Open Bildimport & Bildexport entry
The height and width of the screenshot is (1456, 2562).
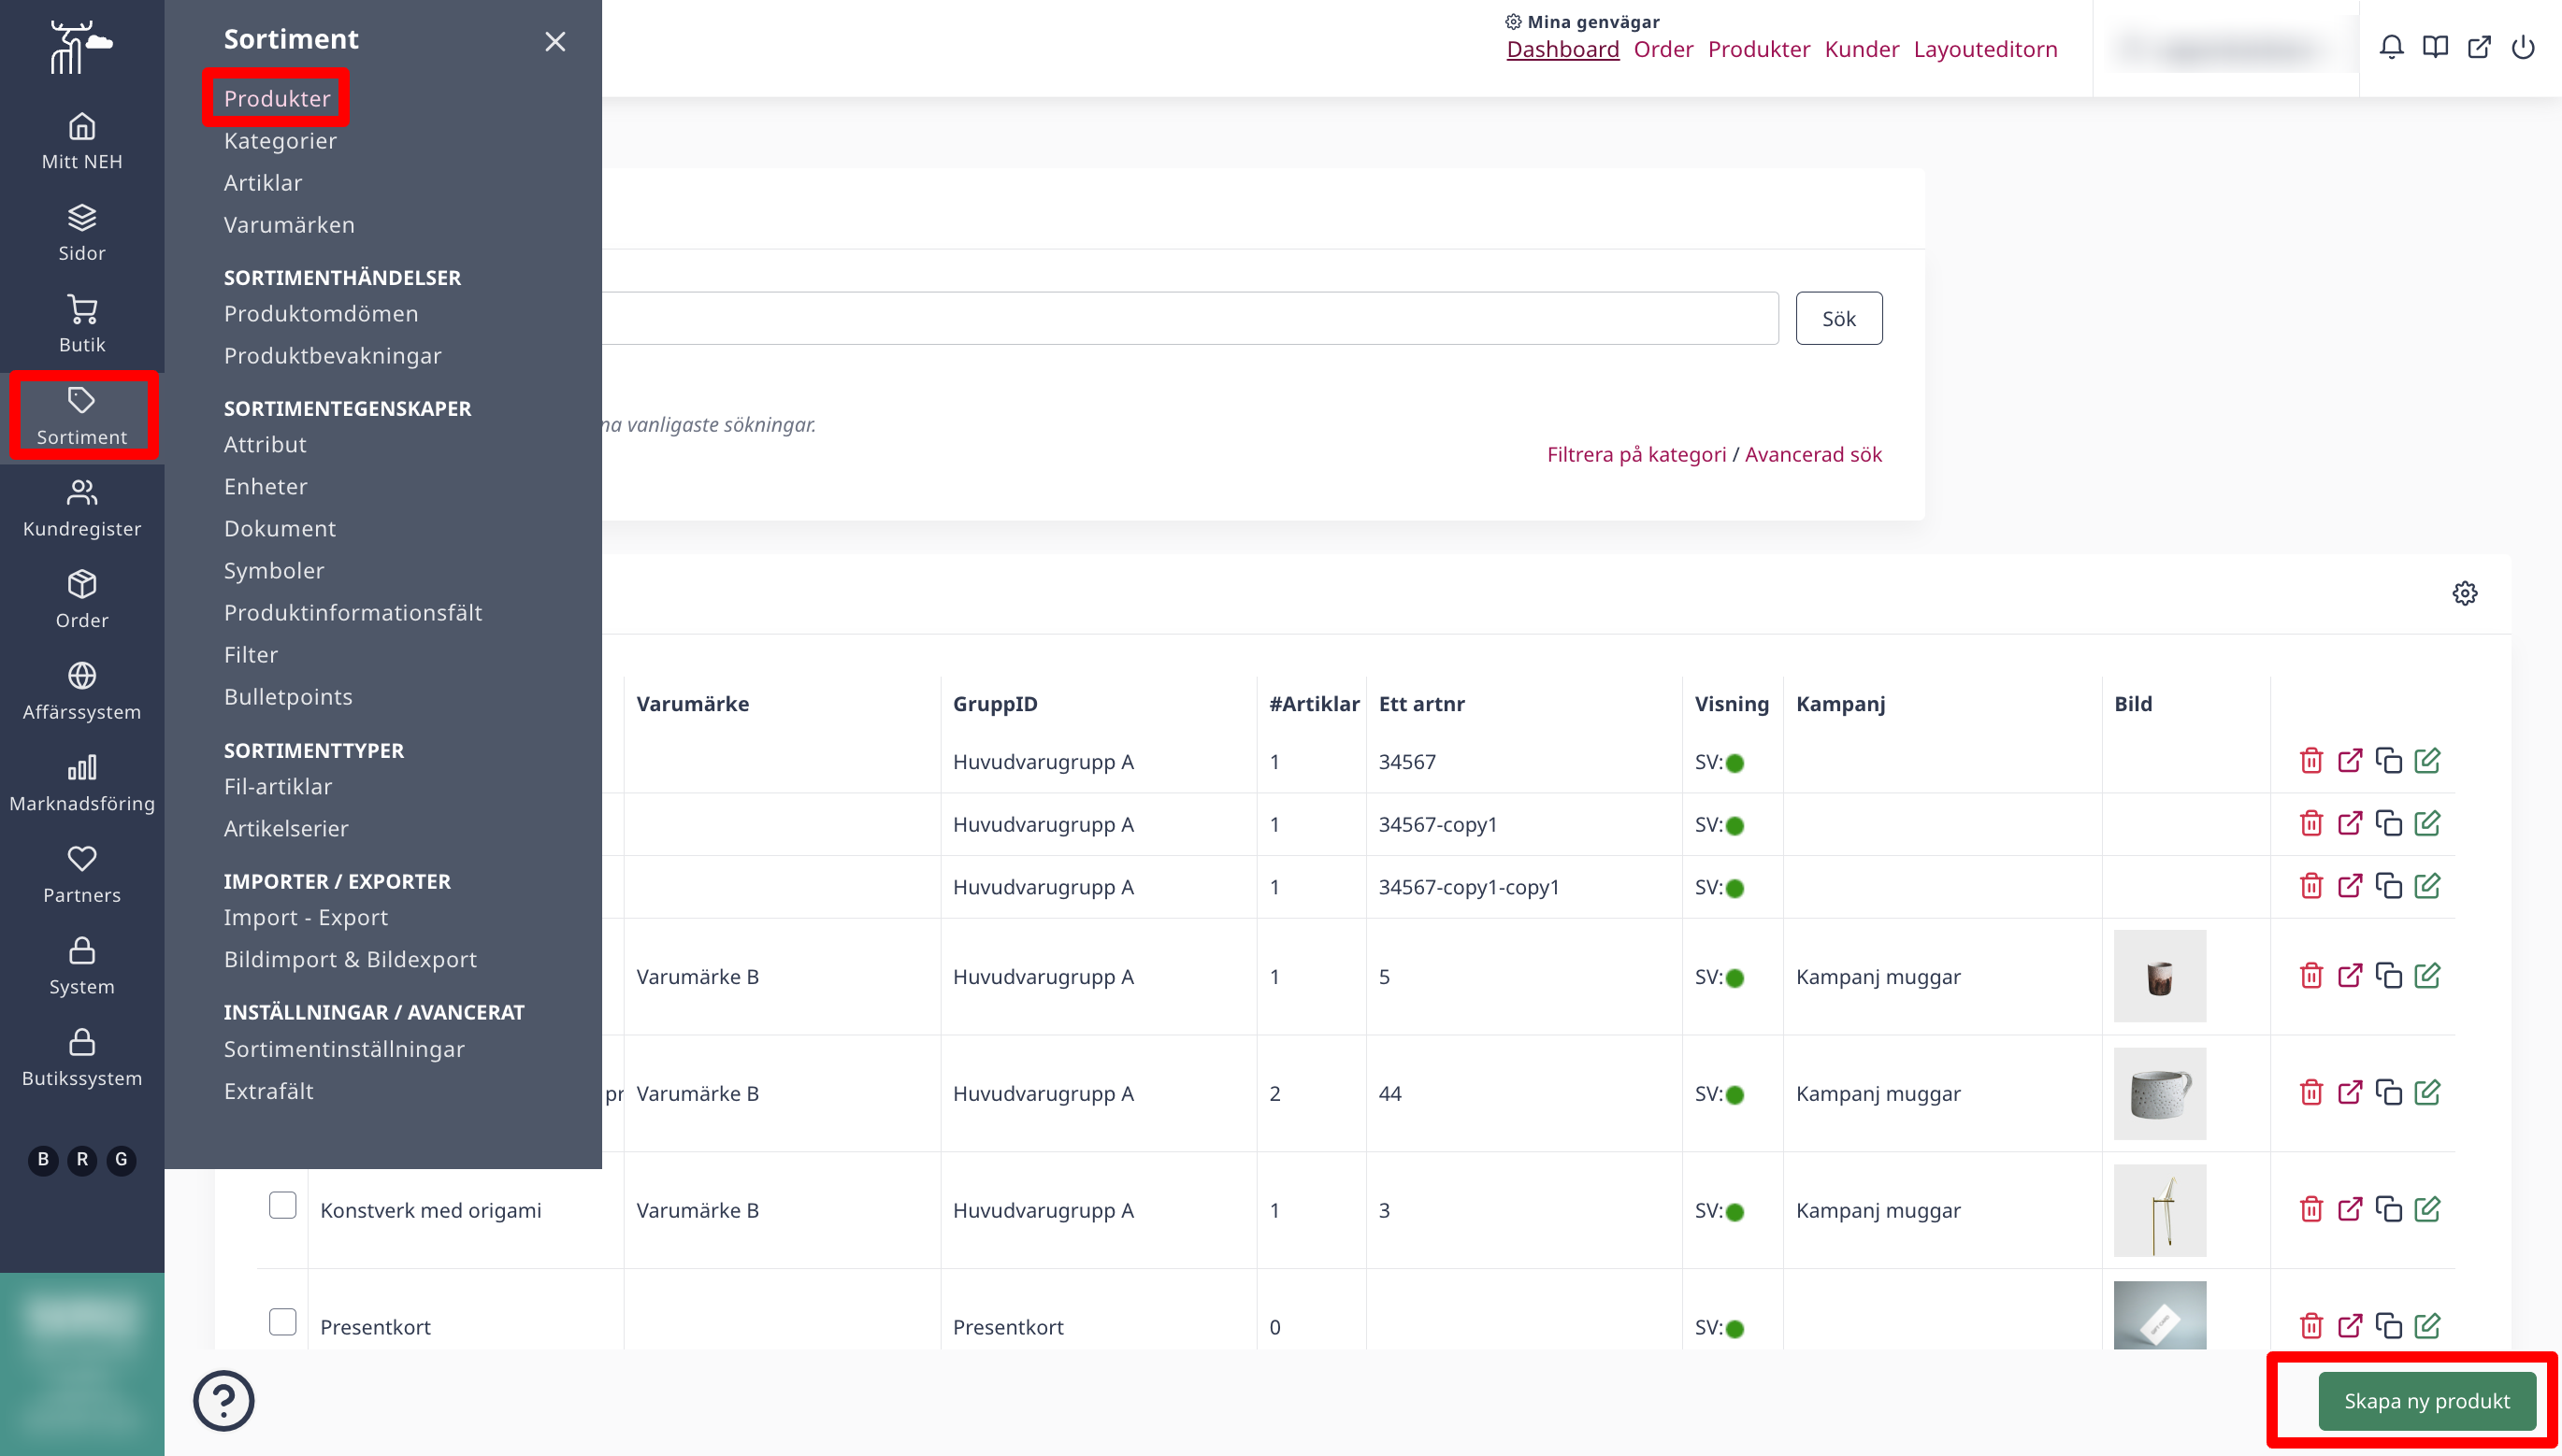pyautogui.click(x=350, y=960)
